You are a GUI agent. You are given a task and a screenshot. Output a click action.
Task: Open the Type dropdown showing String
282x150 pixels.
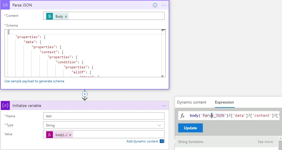tap(104, 125)
